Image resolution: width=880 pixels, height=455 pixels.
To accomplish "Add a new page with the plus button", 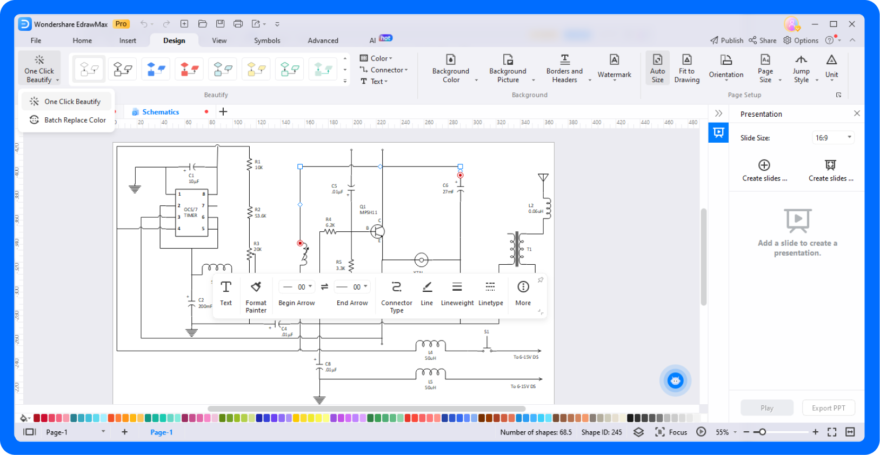I will point(124,432).
